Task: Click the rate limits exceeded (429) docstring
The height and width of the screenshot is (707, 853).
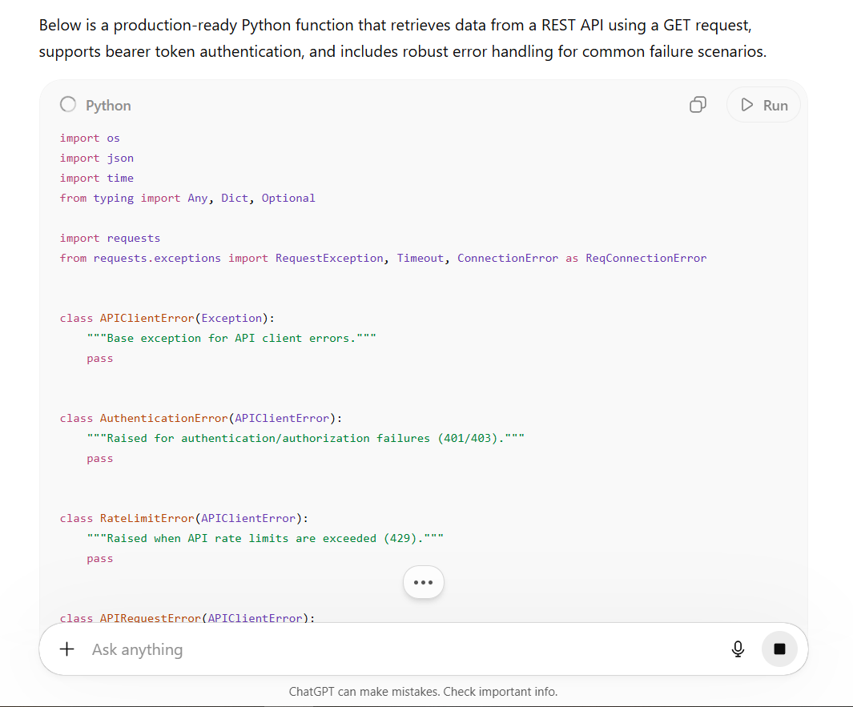Action: tap(265, 538)
